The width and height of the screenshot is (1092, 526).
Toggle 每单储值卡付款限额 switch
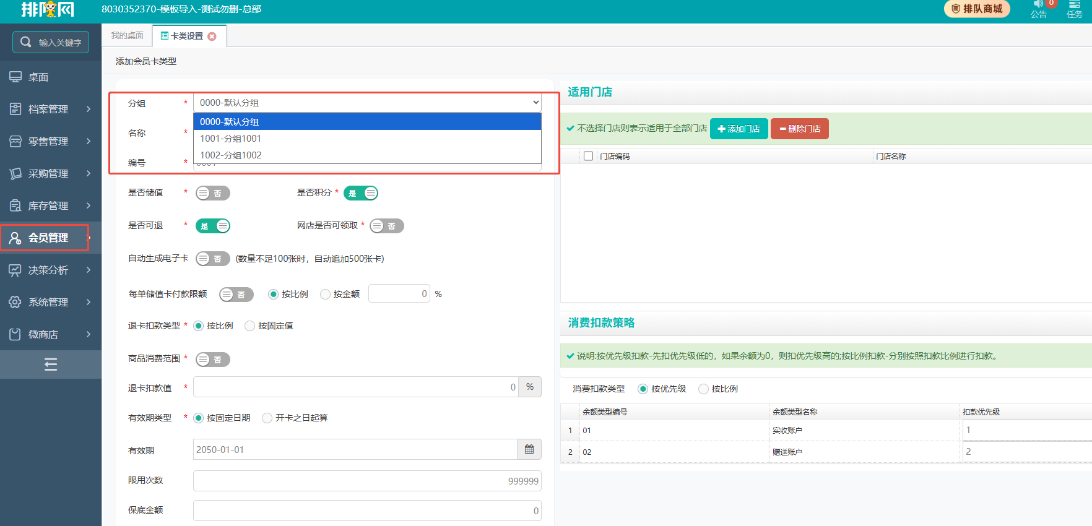point(236,295)
